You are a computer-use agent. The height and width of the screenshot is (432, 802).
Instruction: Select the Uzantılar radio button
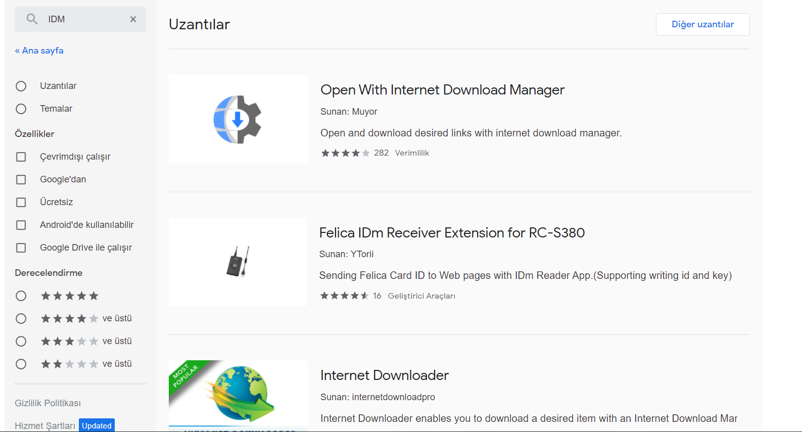click(21, 86)
